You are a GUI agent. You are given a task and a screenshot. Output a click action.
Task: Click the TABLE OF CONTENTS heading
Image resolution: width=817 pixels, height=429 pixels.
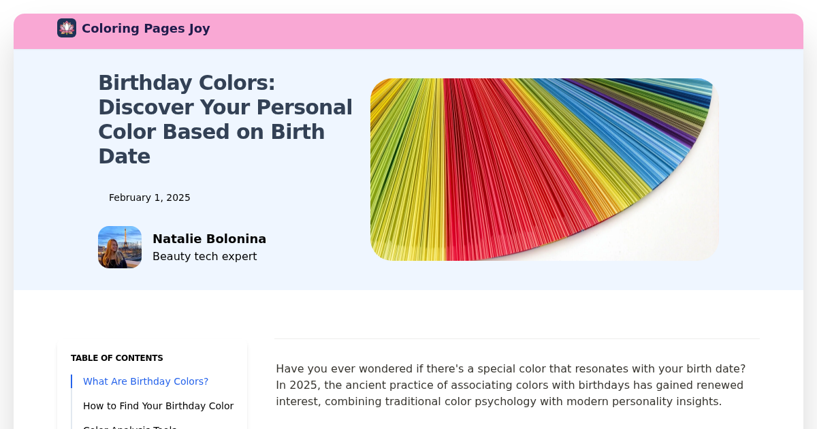pos(116,358)
